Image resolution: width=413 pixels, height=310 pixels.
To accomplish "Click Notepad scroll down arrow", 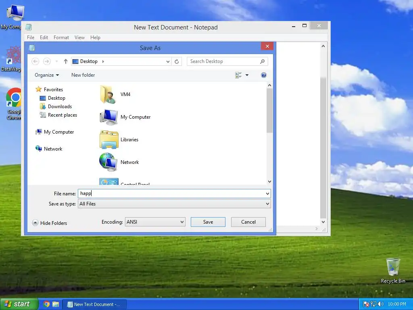I will (323, 222).
